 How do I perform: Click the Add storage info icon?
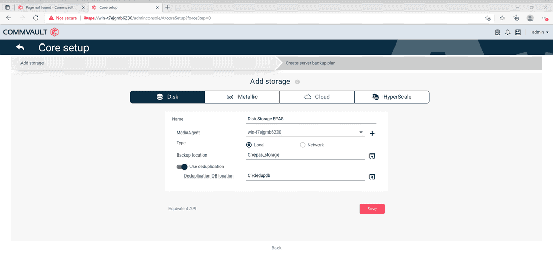[x=297, y=82]
